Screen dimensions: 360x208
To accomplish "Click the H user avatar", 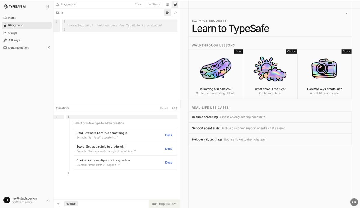I will click(x=7, y=200).
